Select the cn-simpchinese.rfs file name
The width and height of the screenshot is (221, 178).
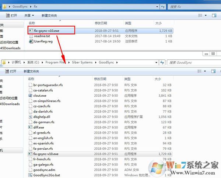click(x=47, y=101)
